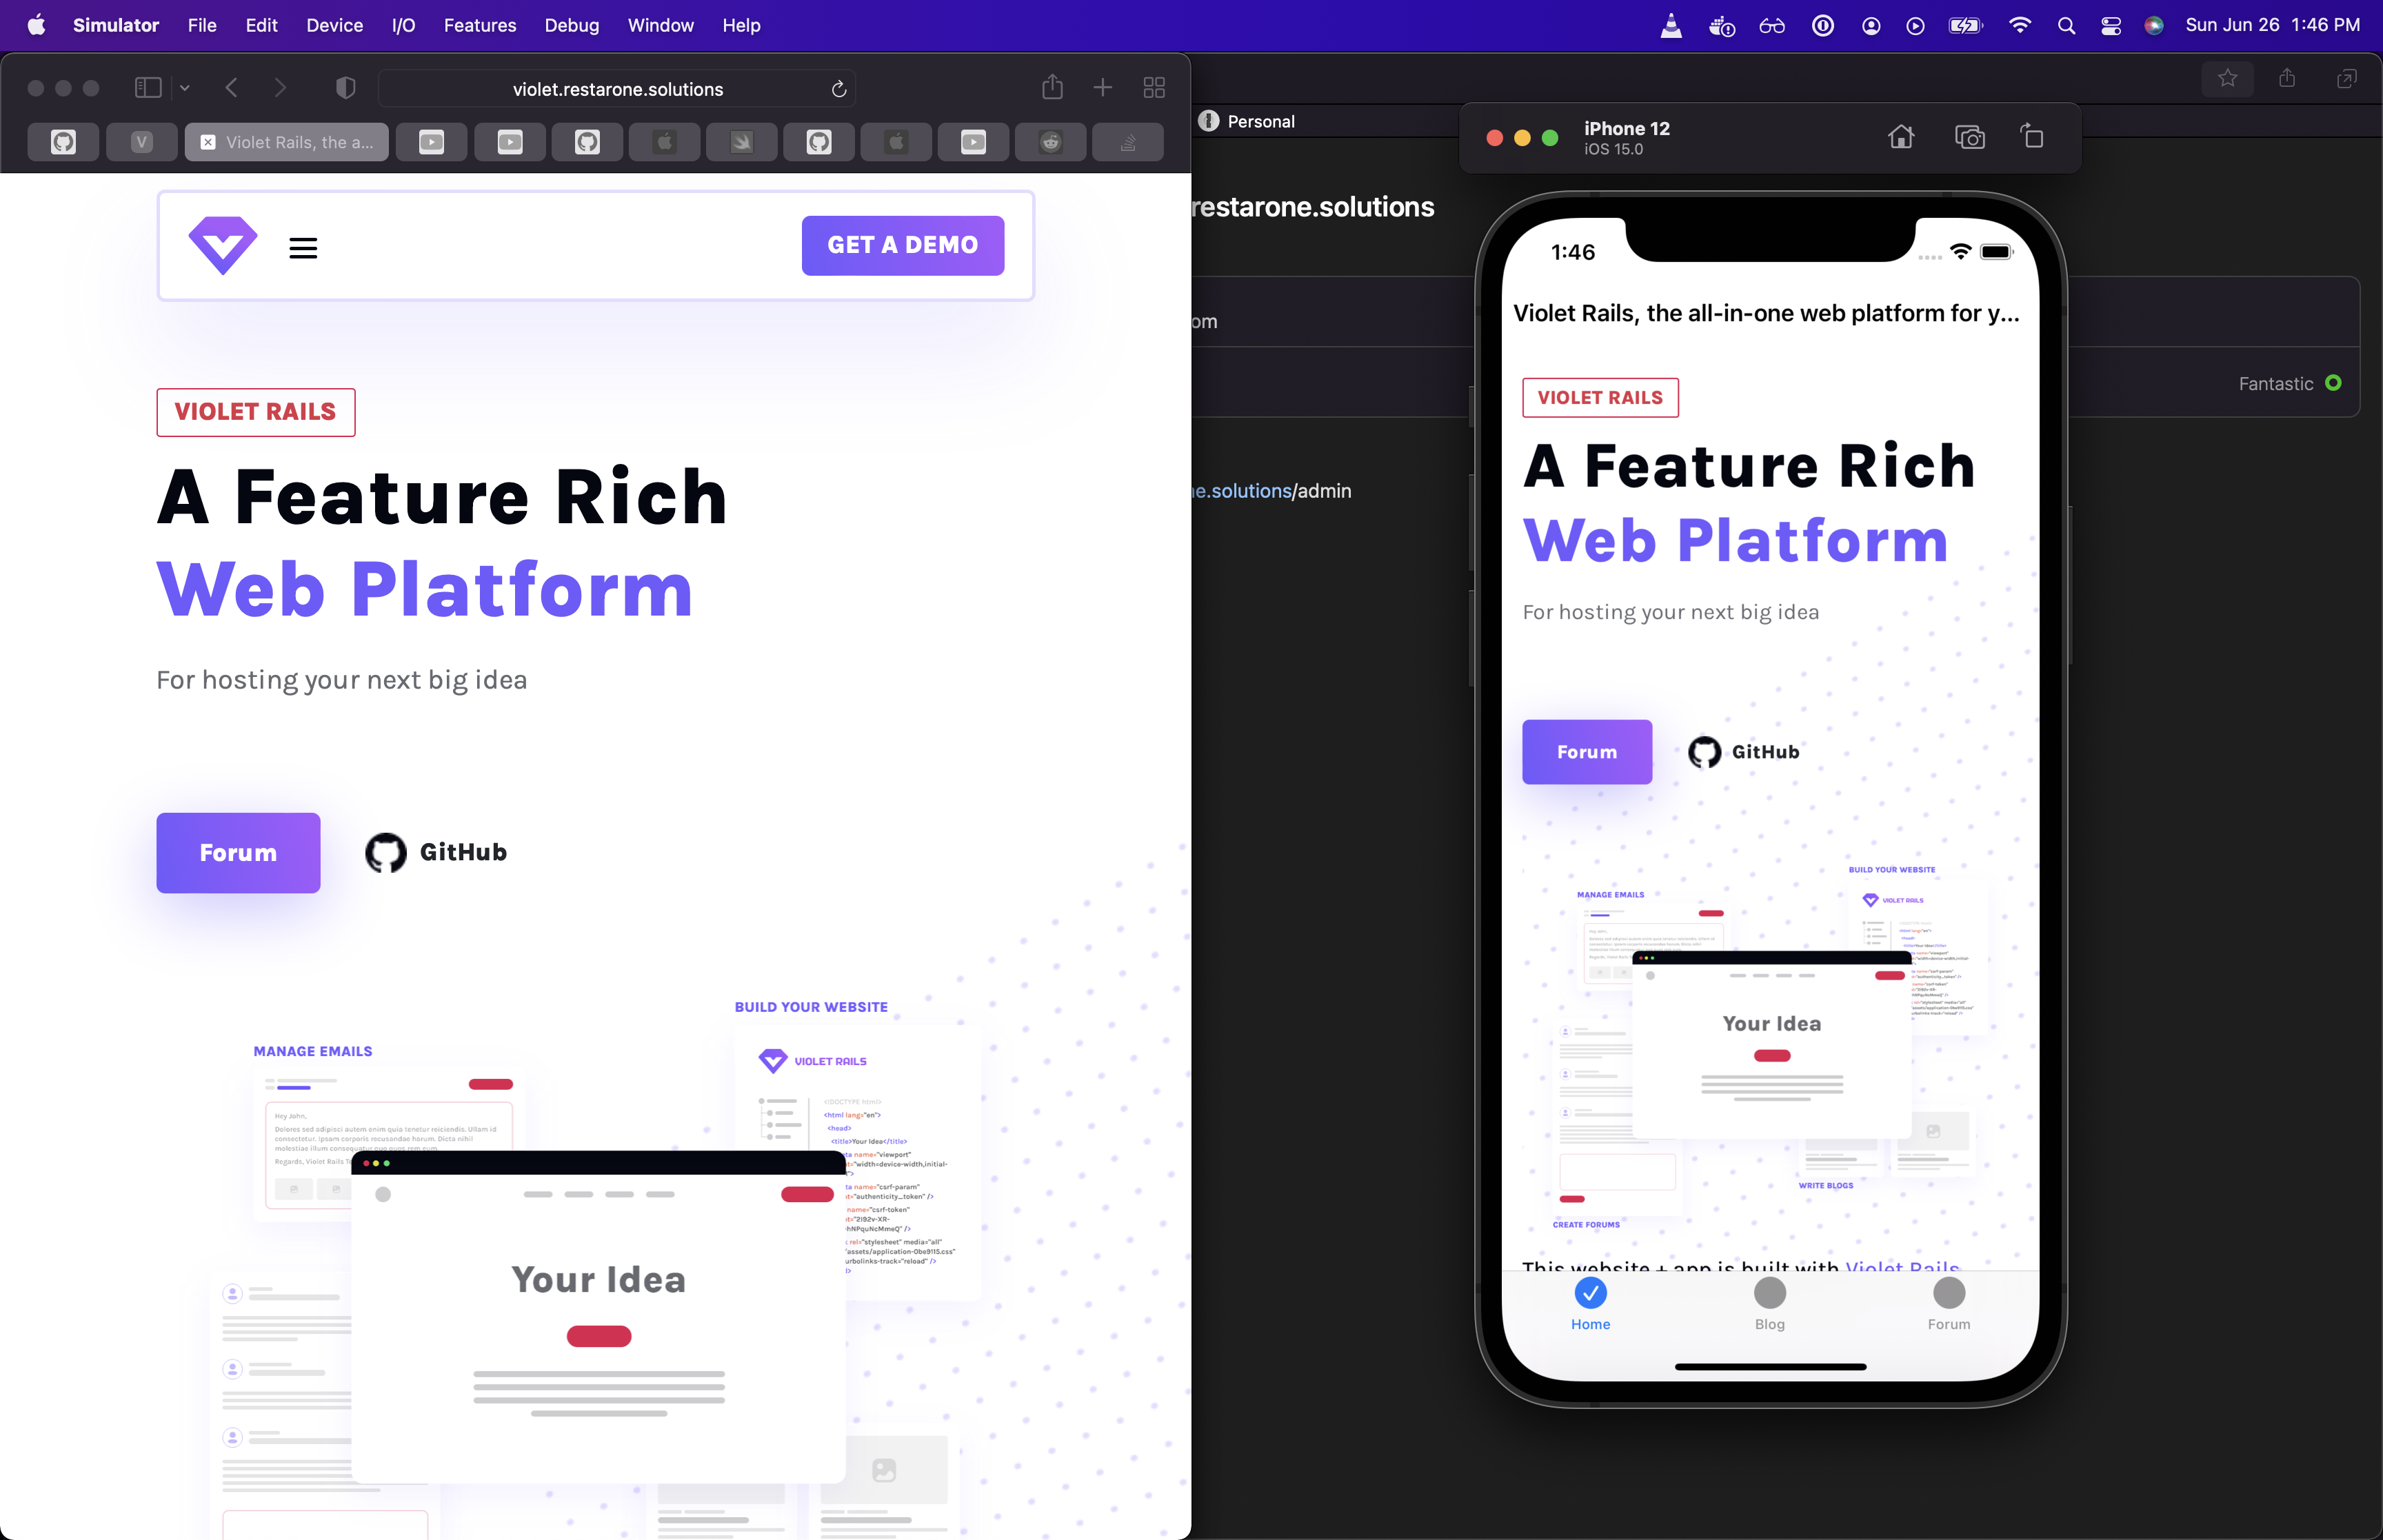Open the Window menu in menu bar
The width and height of the screenshot is (2383, 1540).
[663, 23]
